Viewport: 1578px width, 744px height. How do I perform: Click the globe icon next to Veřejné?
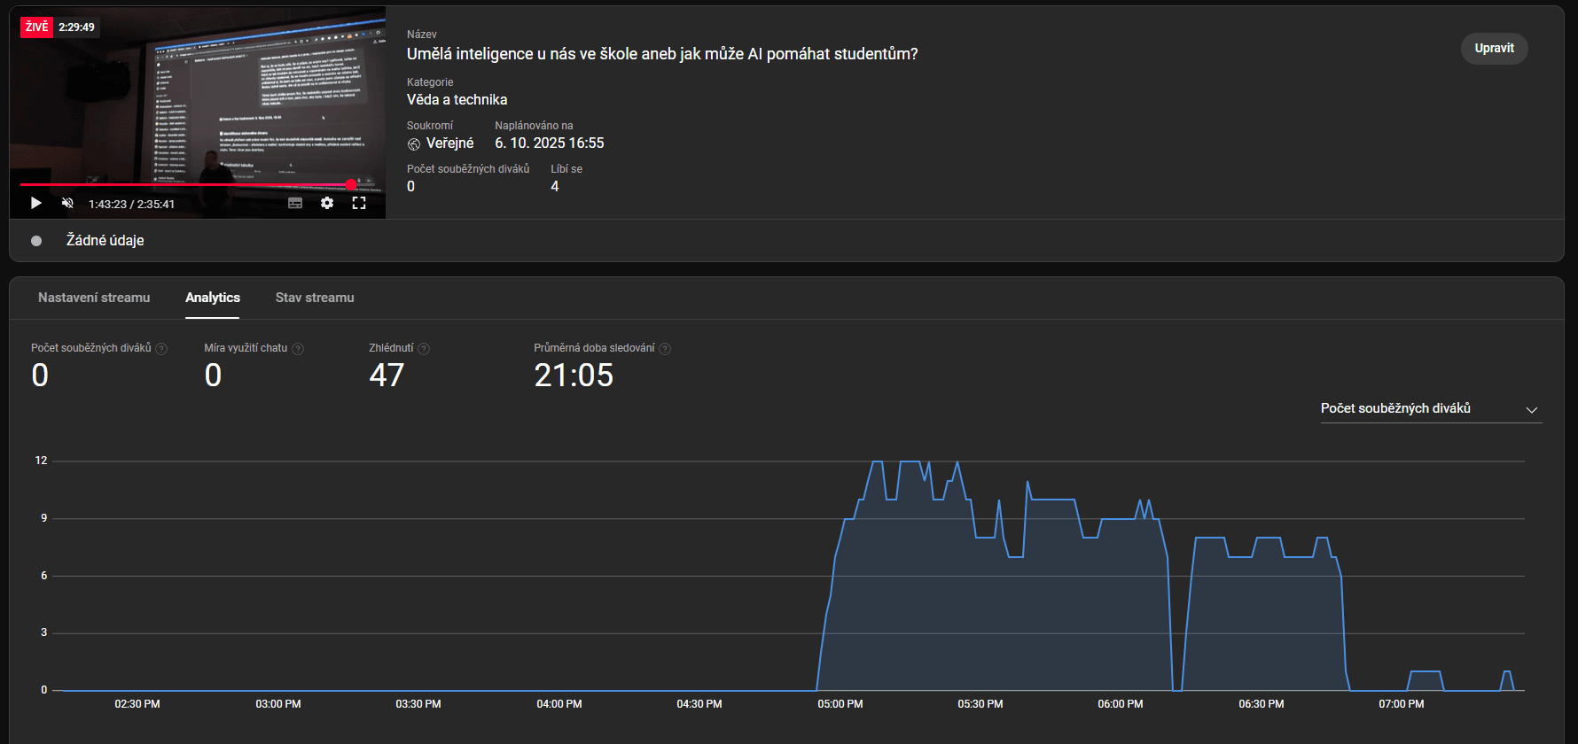coord(414,143)
